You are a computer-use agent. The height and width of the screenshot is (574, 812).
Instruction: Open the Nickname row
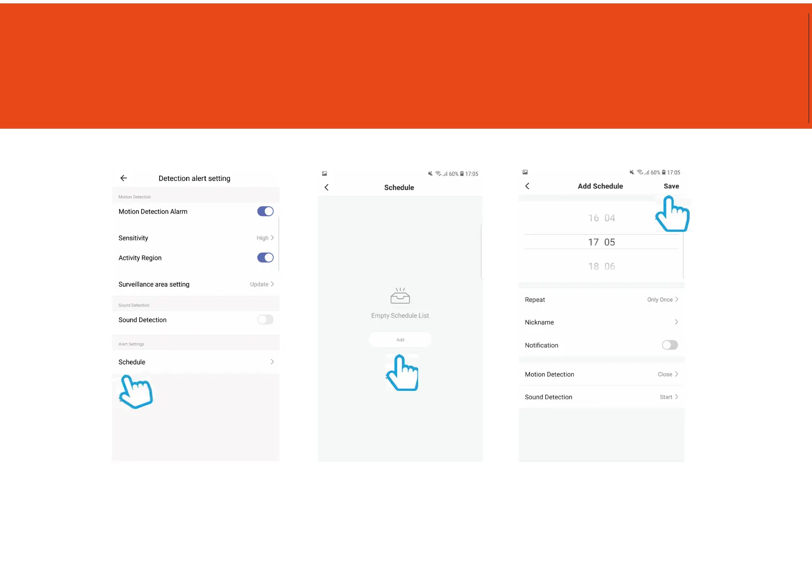pyautogui.click(x=601, y=322)
